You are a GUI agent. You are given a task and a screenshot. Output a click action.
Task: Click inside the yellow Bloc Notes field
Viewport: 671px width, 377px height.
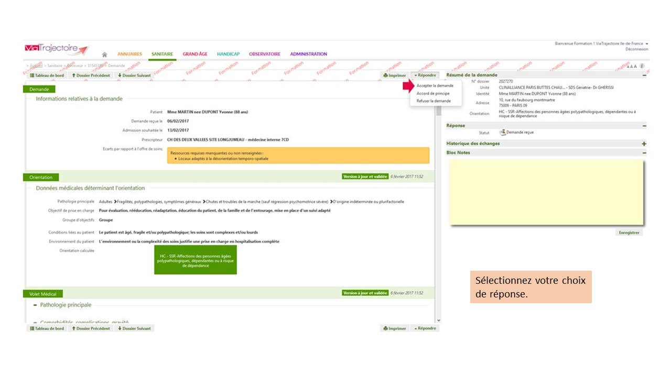(x=546, y=192)
